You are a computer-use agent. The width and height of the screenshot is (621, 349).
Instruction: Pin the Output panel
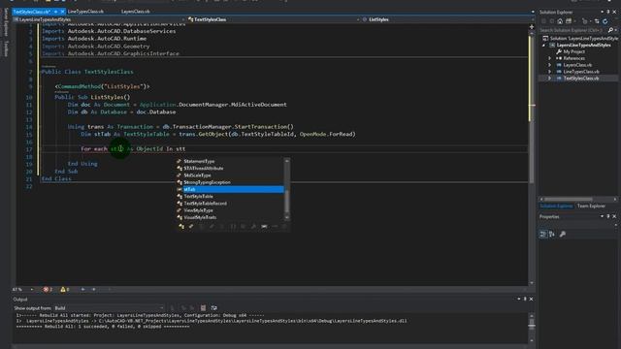coord(525,300)
